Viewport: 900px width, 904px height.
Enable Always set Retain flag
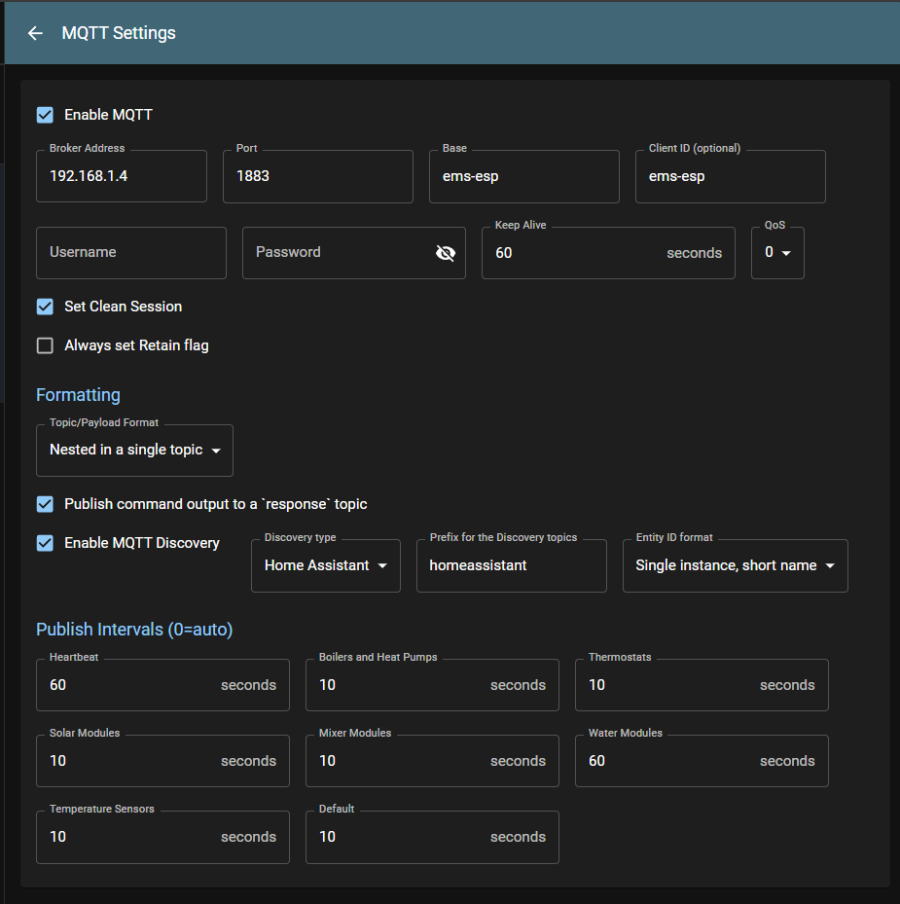[x=45, y=344]
